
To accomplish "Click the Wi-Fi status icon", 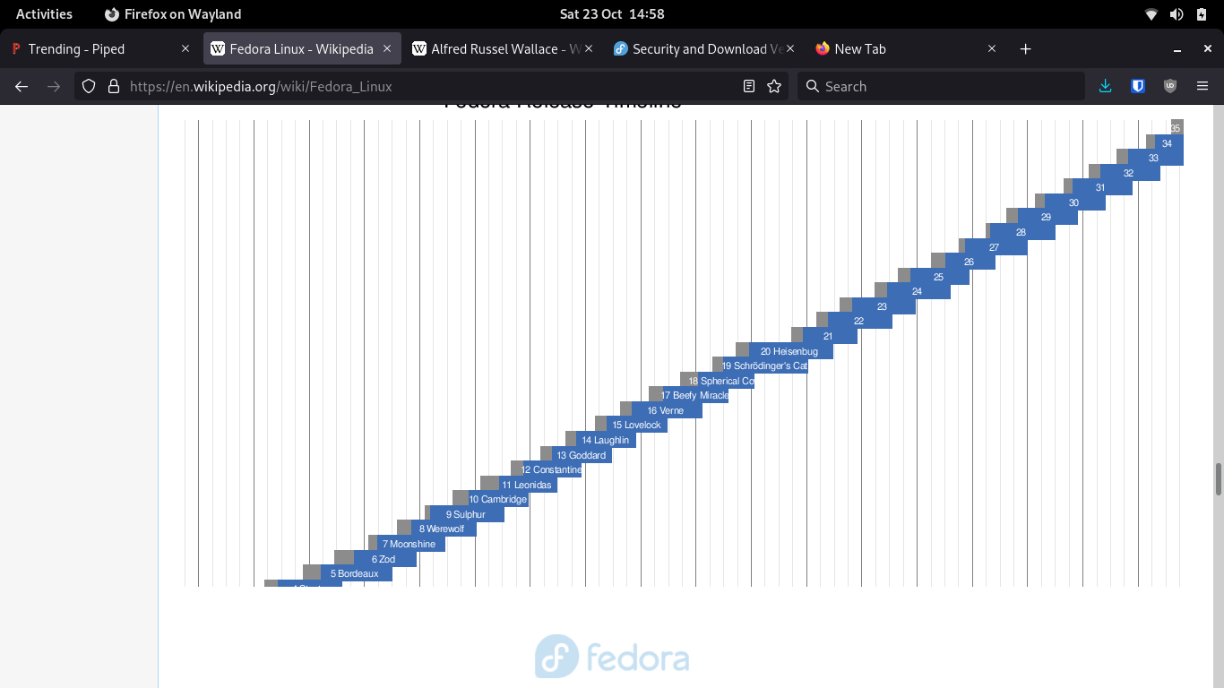I will (1151, 13).
